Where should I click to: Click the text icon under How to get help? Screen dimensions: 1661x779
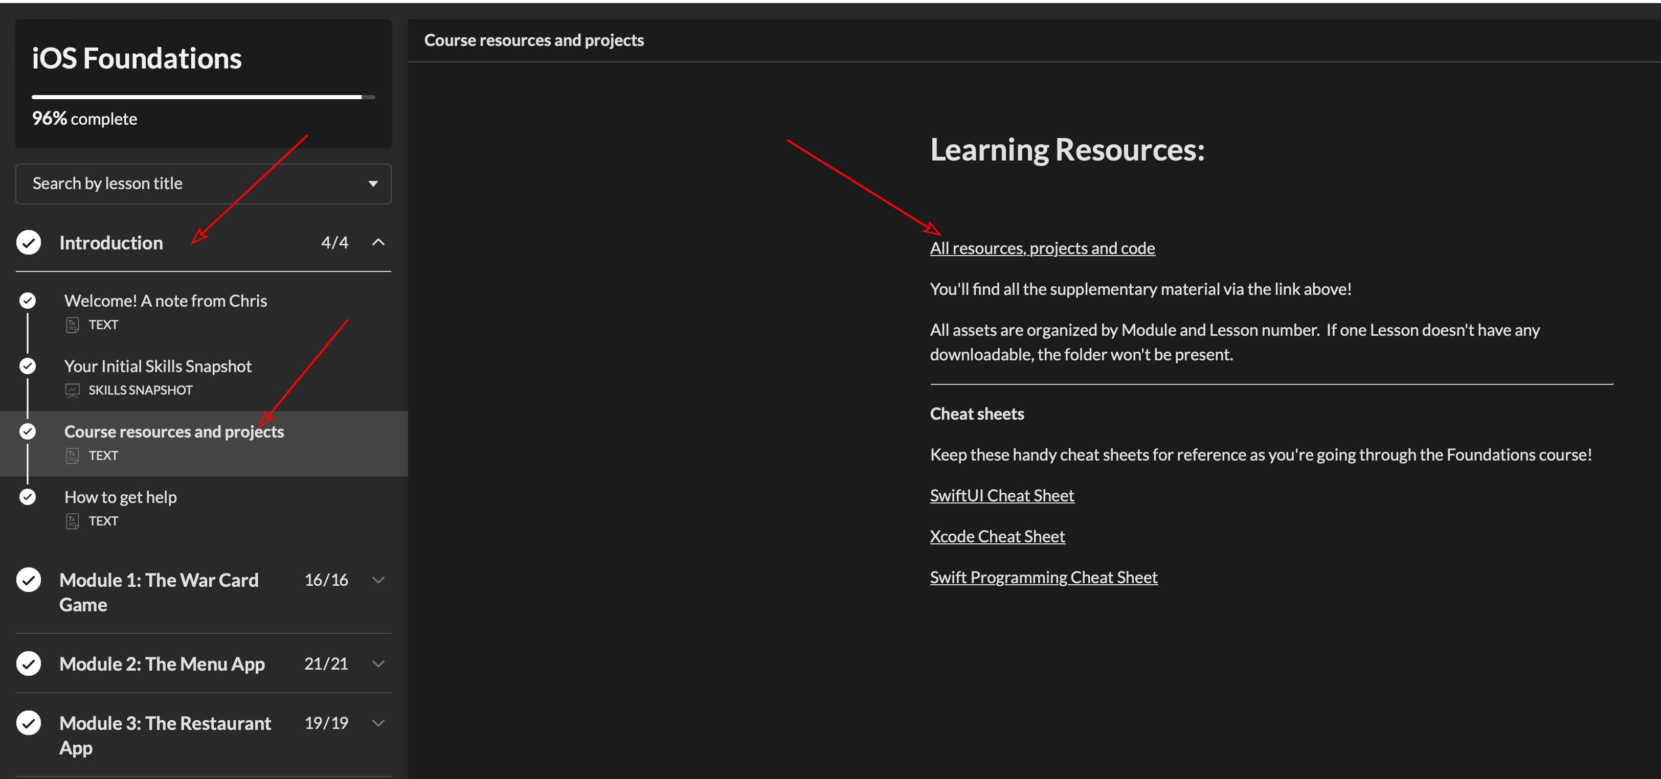(72, 521)
